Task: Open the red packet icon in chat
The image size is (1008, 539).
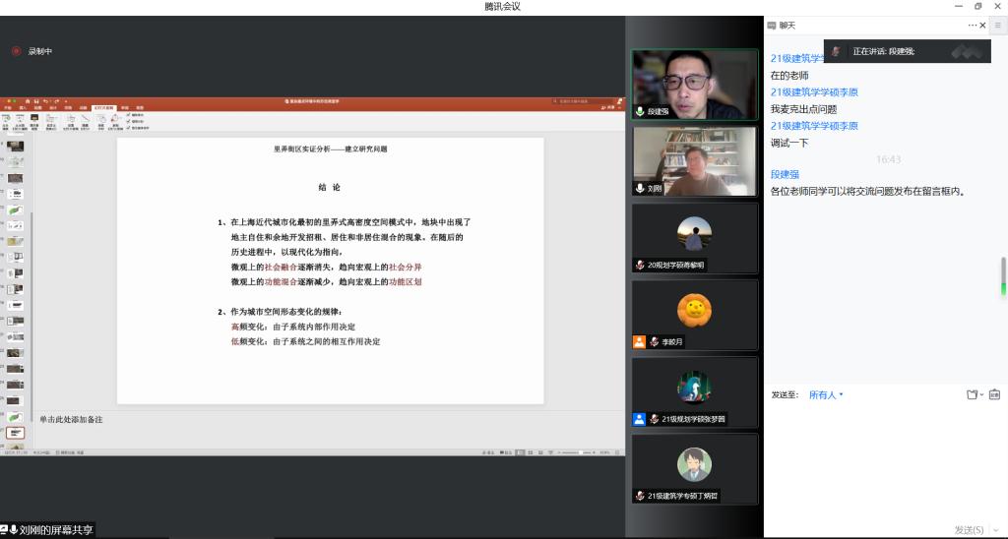Action: click(994, 394)
